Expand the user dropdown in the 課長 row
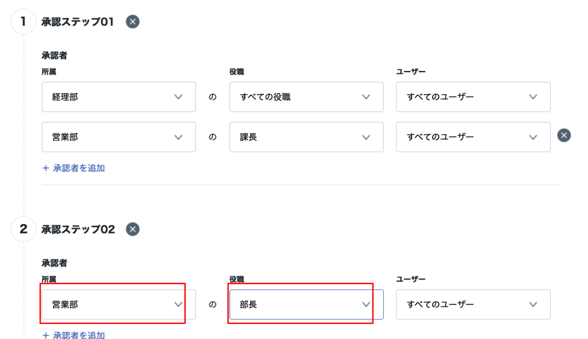This screenshot has width=588, height=339. (473, 137)
